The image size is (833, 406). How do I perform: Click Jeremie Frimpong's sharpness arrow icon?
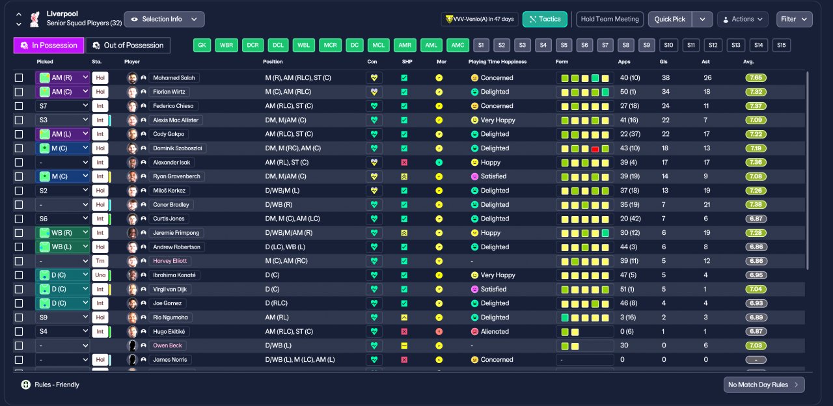(x=404, y=233)
